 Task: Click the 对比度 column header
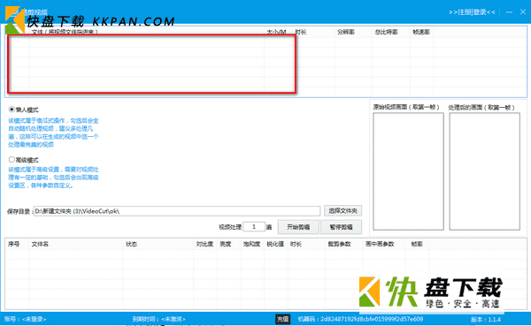coord(204,244)
